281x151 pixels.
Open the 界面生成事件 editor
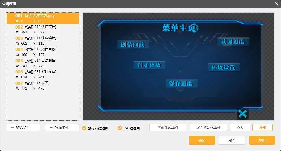tap(168, 128)
